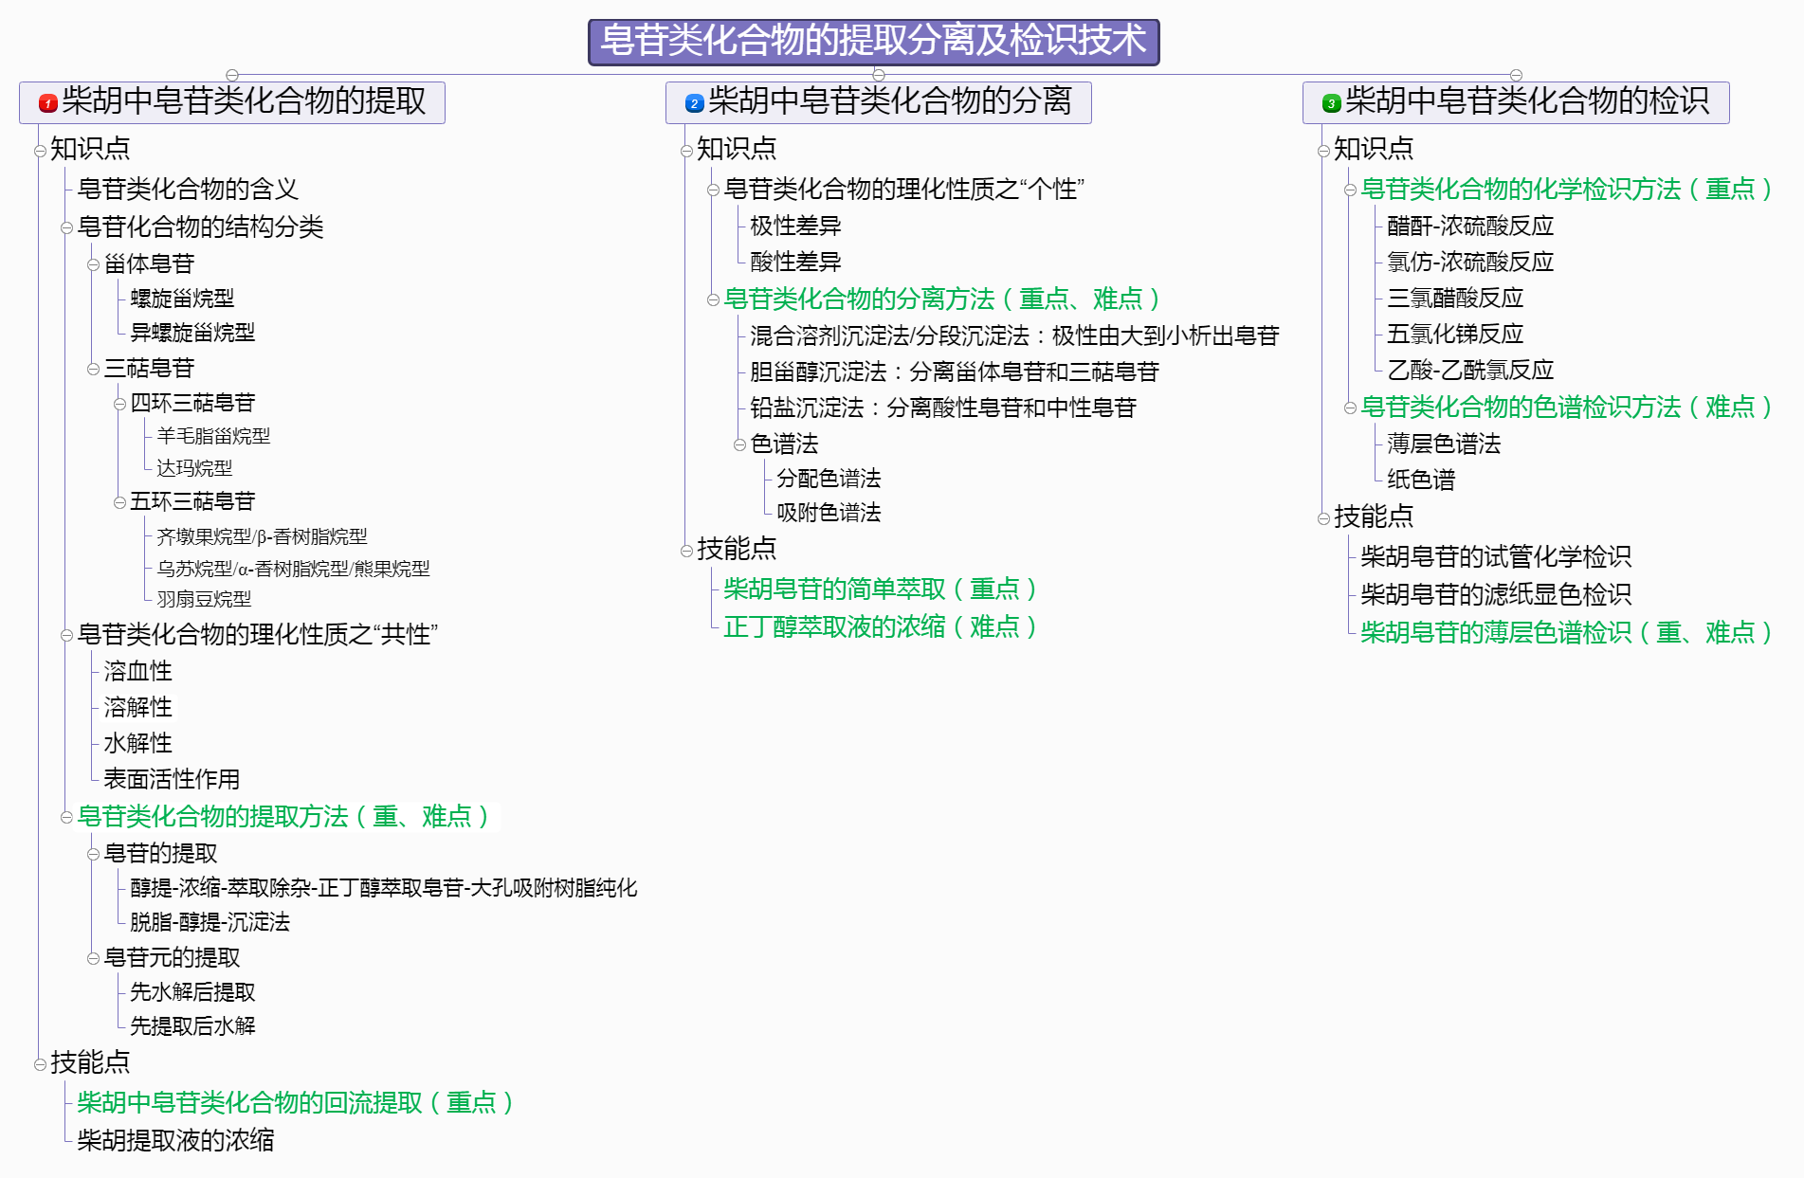This screenshot has height=1178, width=1804.
Task: Collapse 知识点 under the 检识 branch
Action: [1323, 151]
